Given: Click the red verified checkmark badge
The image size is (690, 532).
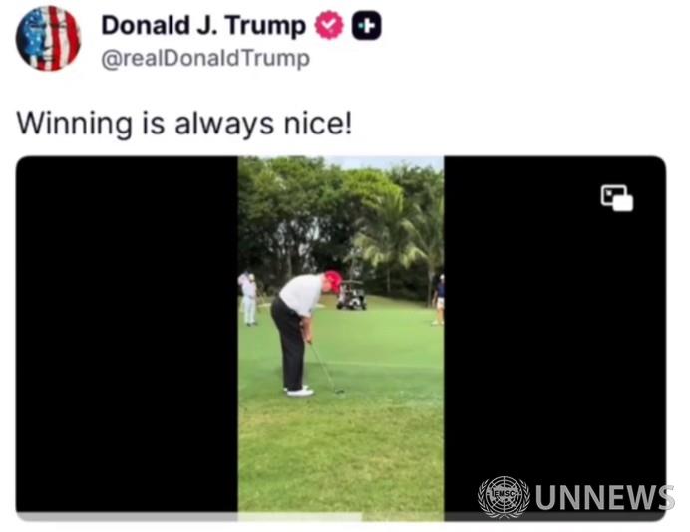Looking at the screenshot, I should [329, 26].
